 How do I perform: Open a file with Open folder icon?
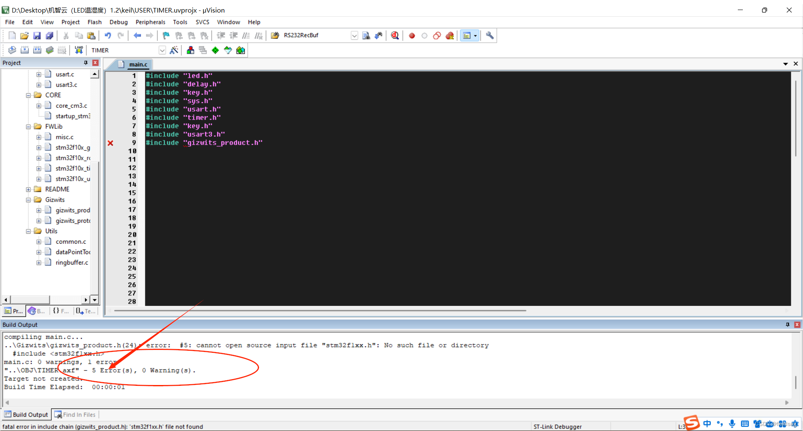(24, 36)
